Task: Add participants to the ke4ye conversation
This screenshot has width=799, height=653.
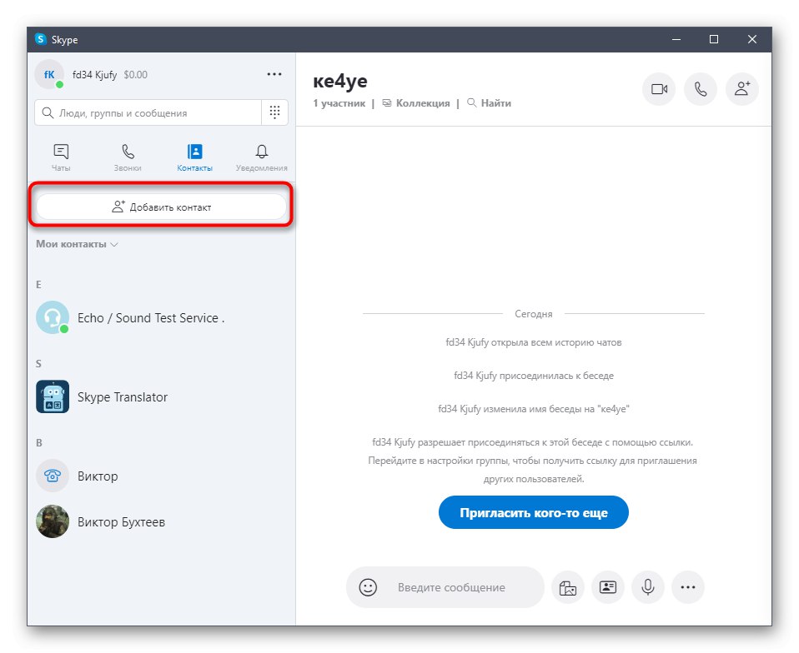Action: pyautogui.click(x=742, y=89)
